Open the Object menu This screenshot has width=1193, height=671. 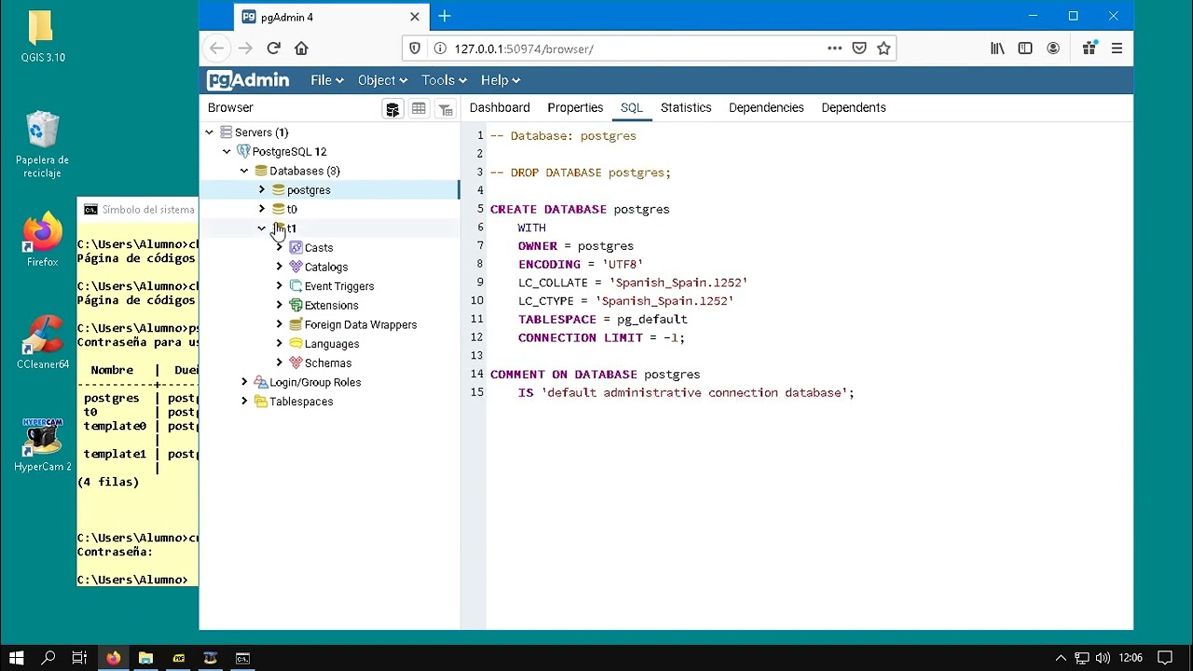pyautogui.click(x=382, y=80)
